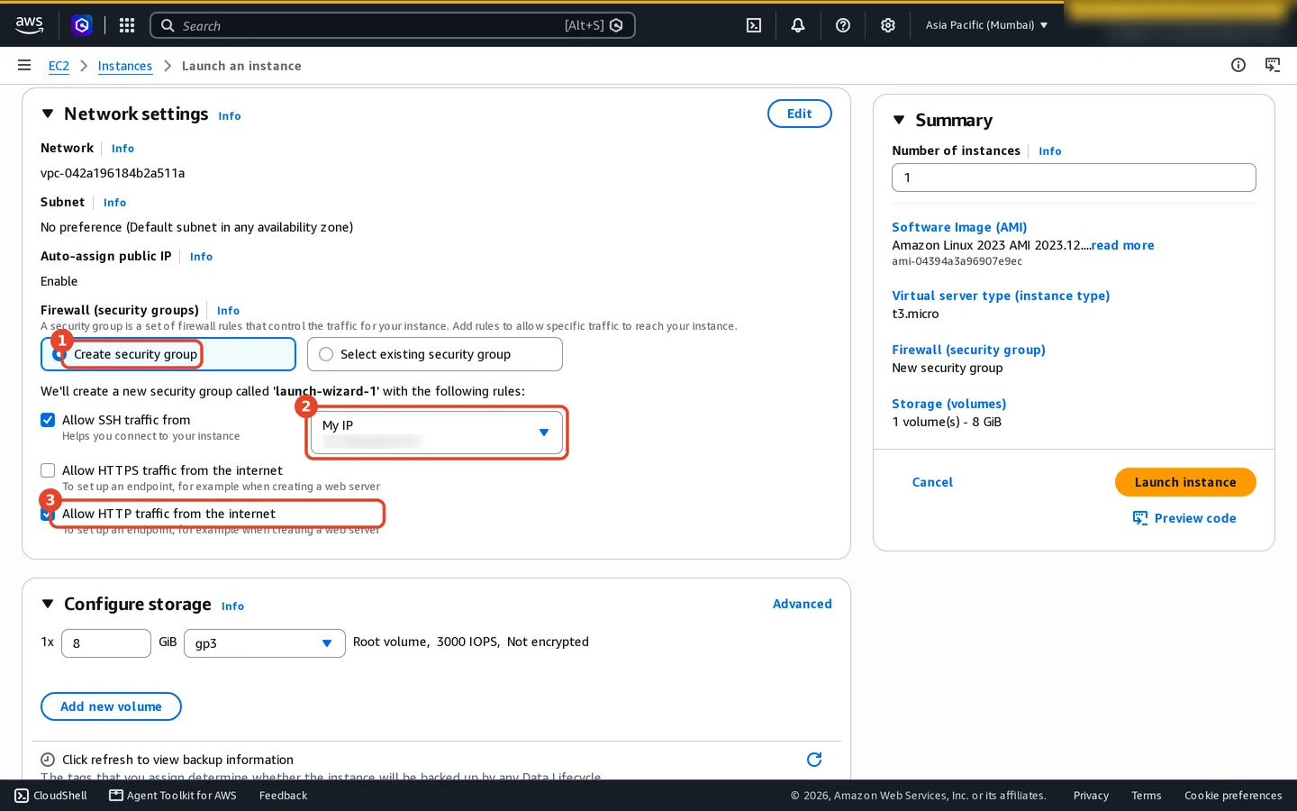
Task: Click Edit in Network settings
Action: click(800, 114)
